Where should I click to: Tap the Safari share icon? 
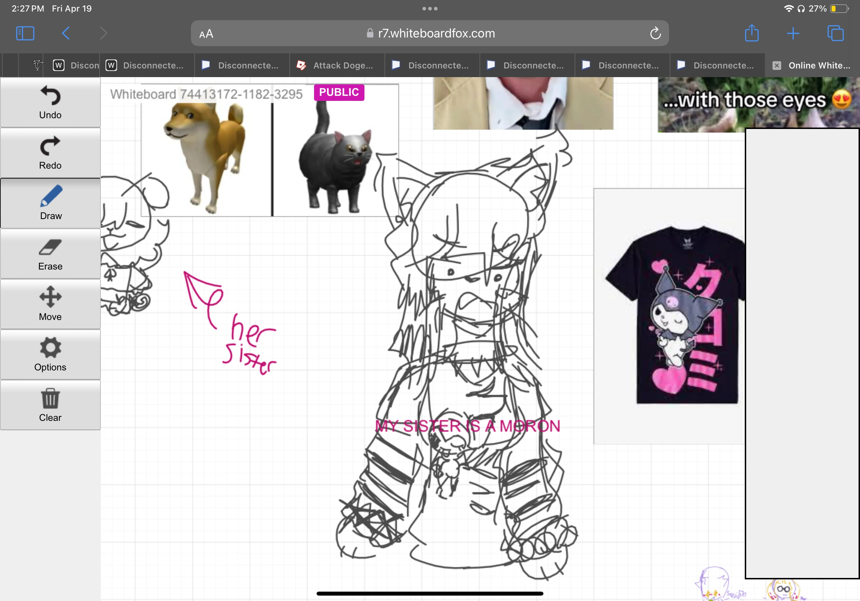coord(751,34)
